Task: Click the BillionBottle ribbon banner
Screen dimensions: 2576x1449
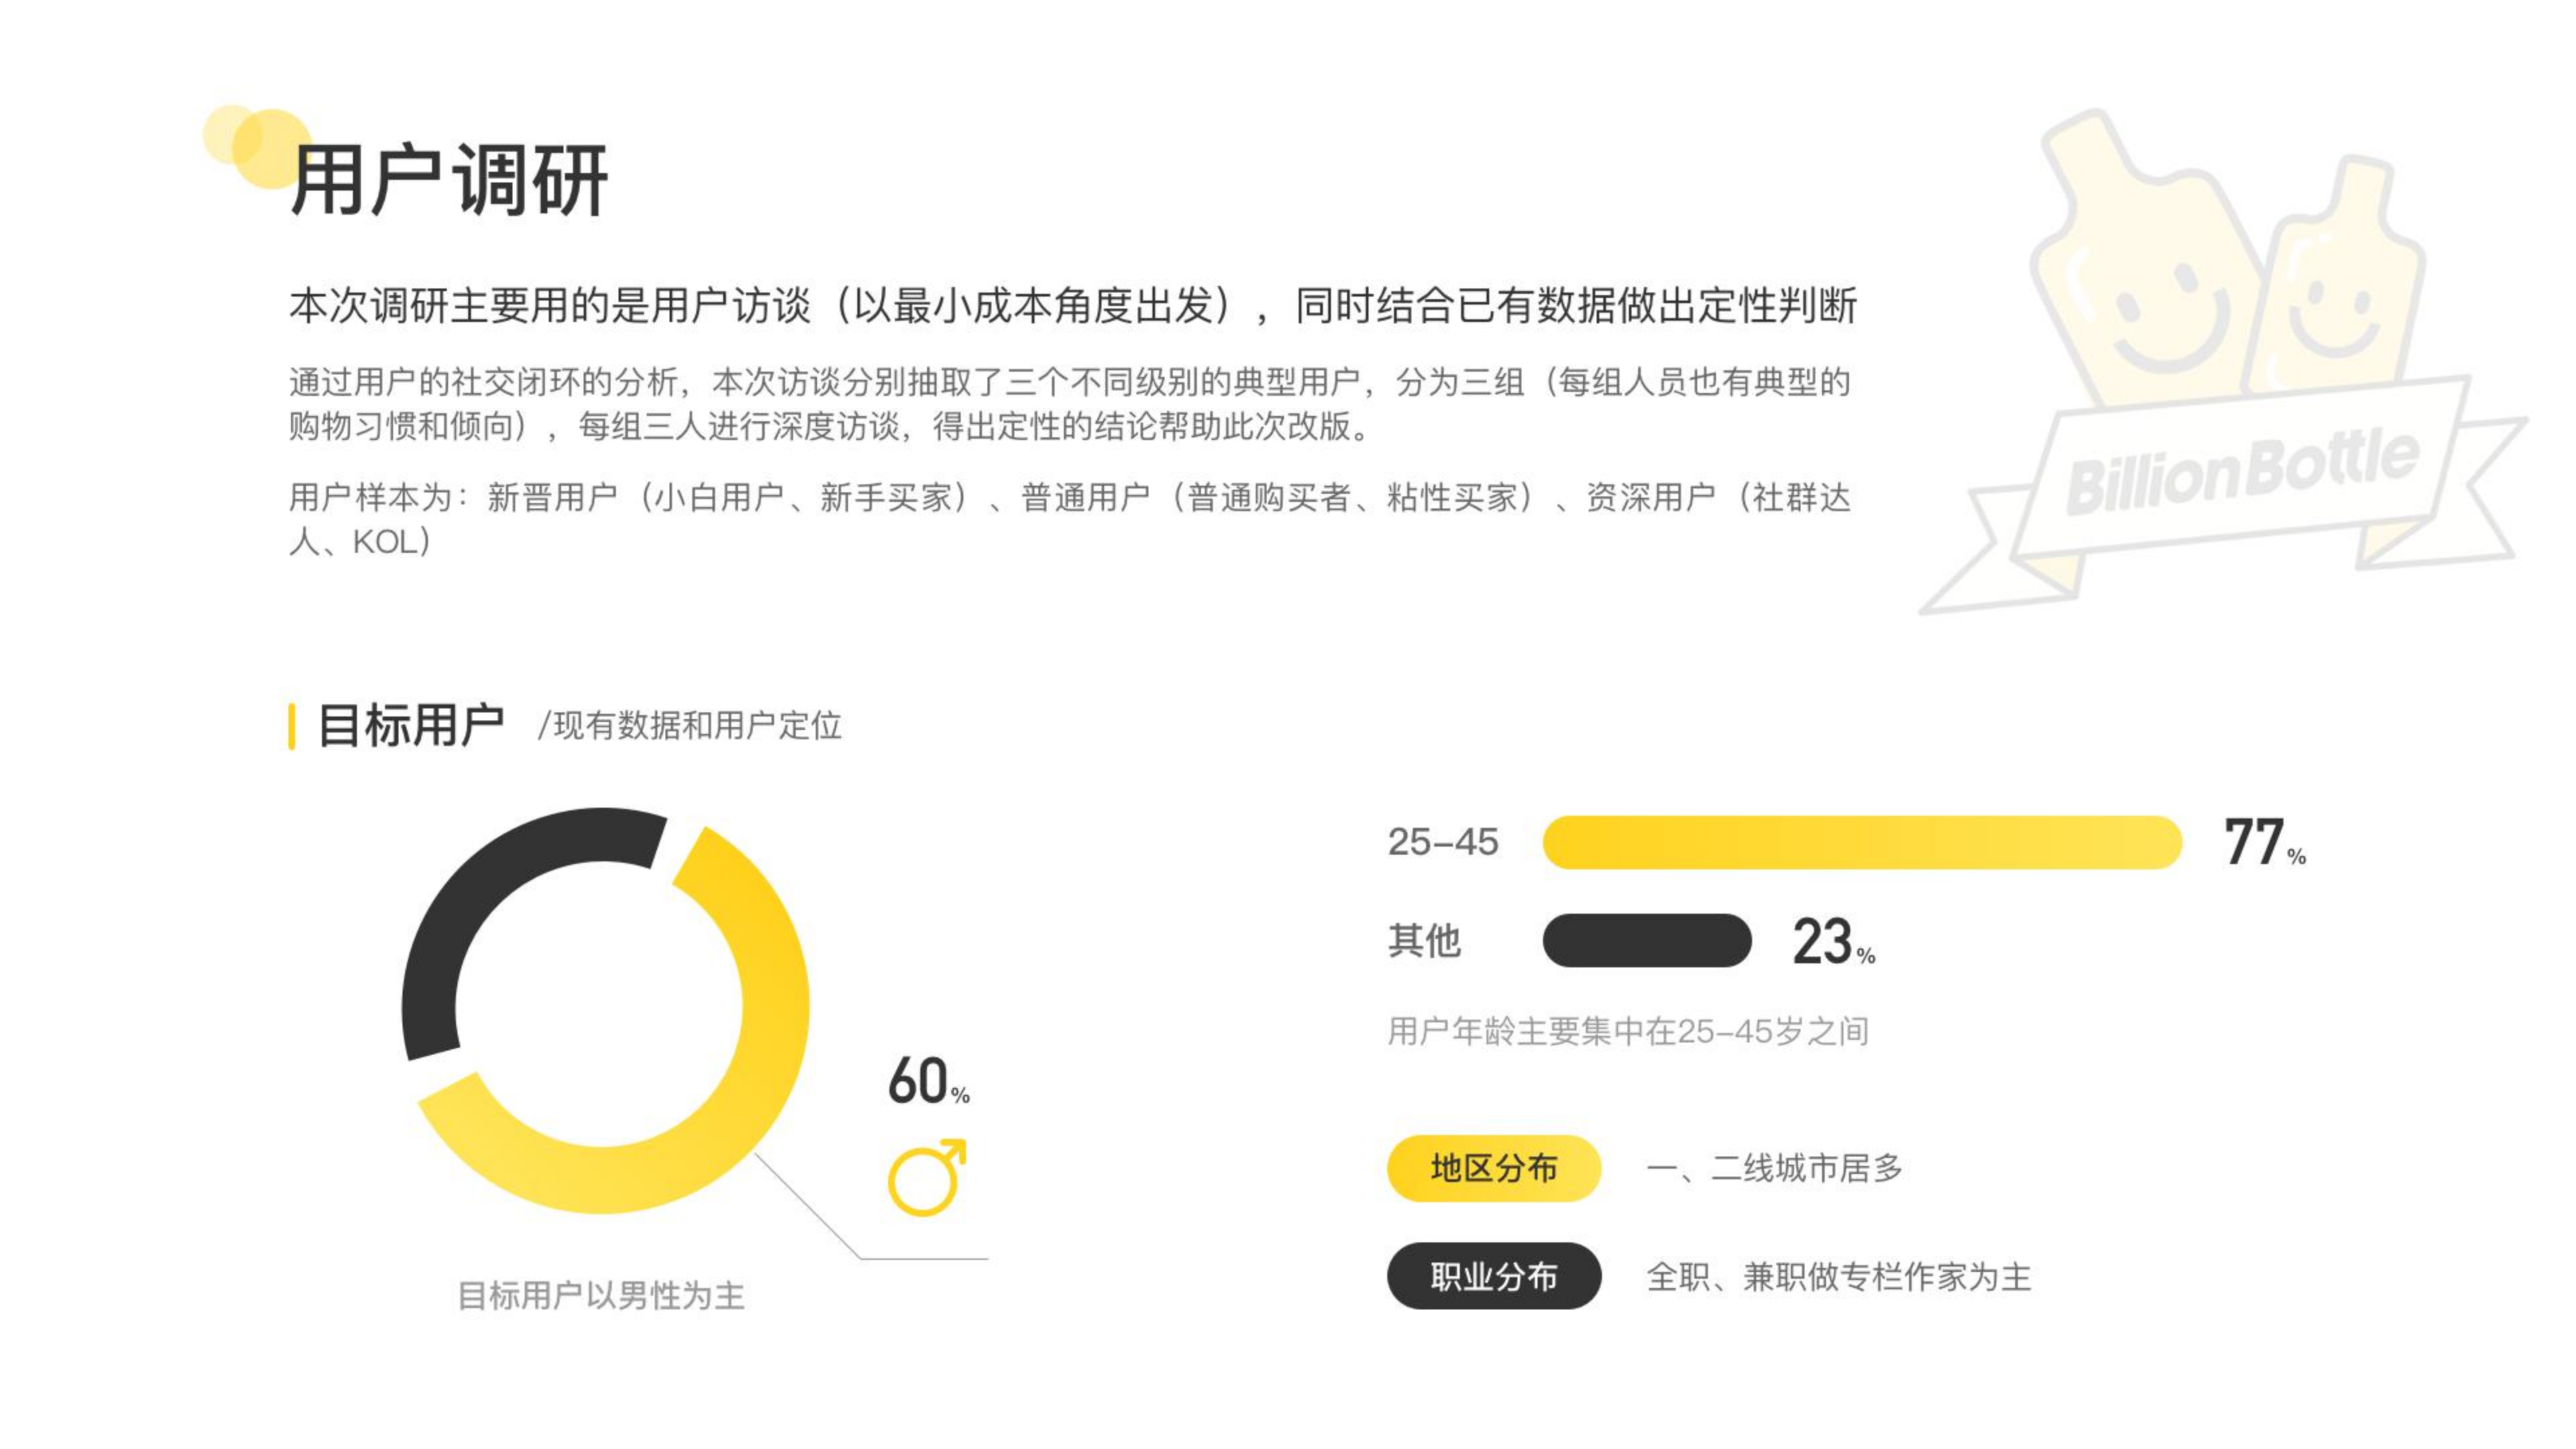Action: click(x=2240, y=480)
